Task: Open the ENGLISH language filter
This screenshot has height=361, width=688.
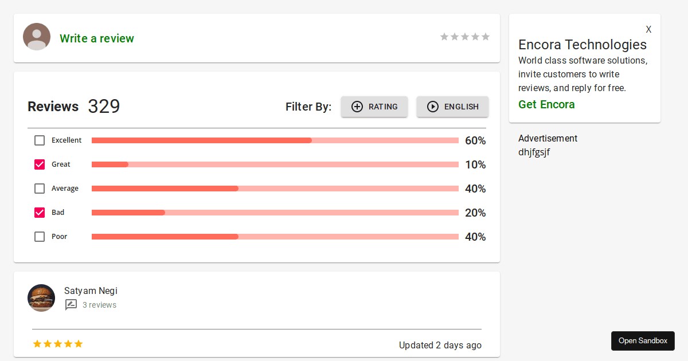Action: pyautogui.click(x=452, y=107)
